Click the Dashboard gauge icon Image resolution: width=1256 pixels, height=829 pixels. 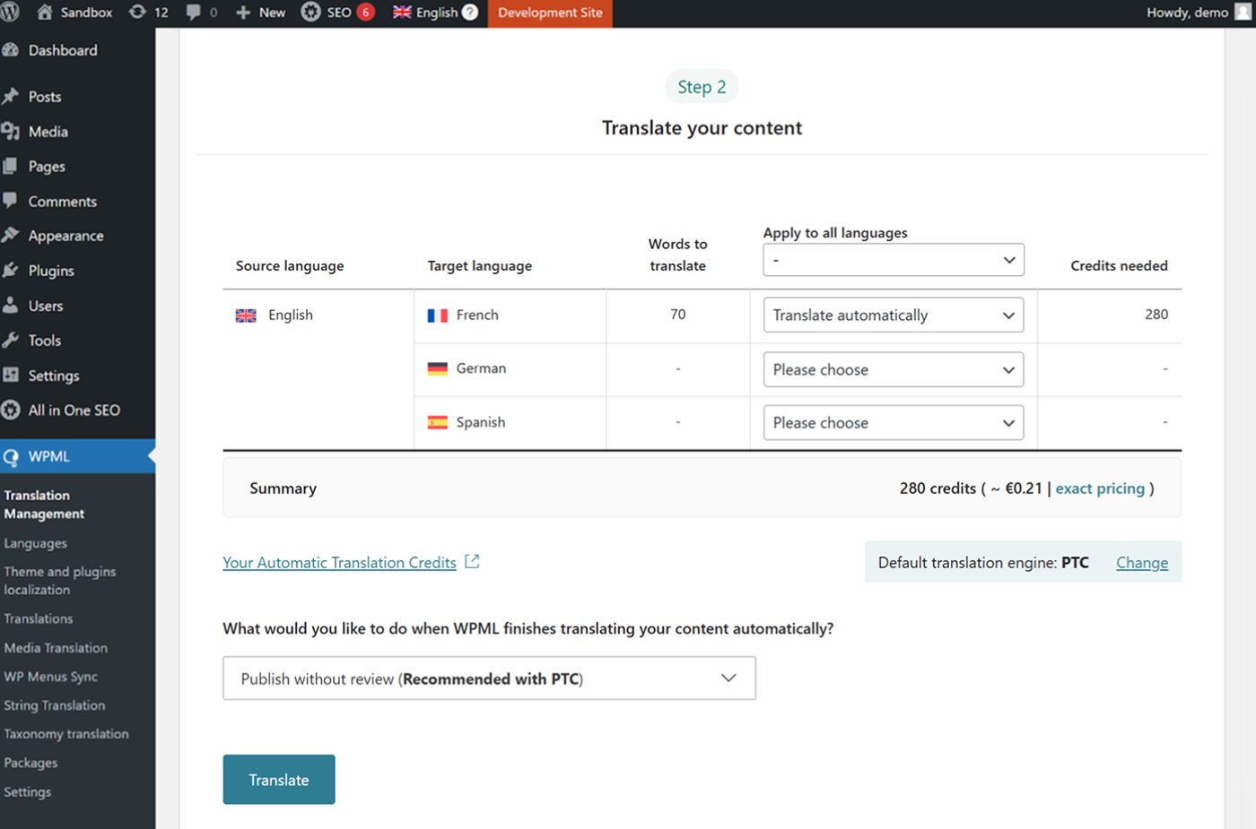(11, 50)
